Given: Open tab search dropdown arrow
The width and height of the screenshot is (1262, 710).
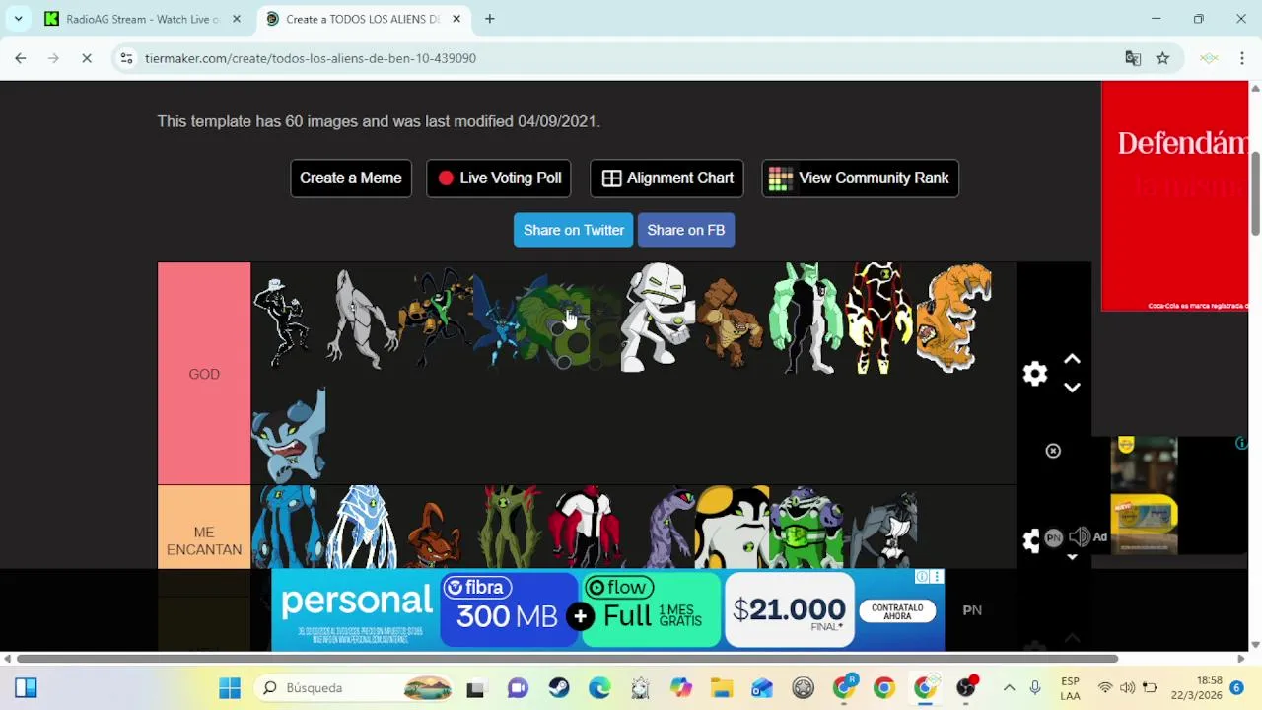Looking at the screenshot, I should point(18,19).
